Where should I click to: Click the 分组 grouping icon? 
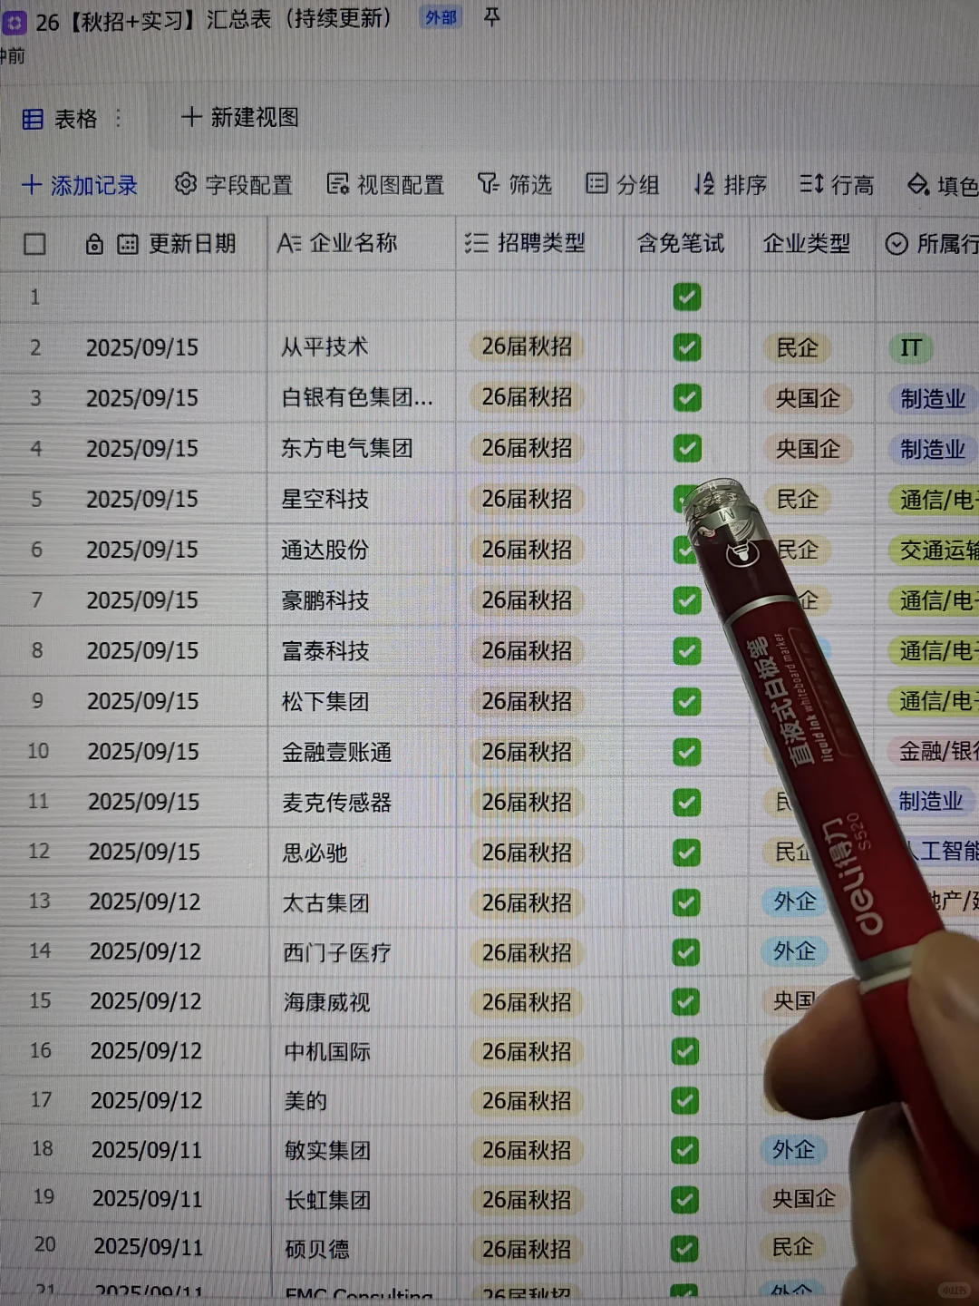pos(597,183)
